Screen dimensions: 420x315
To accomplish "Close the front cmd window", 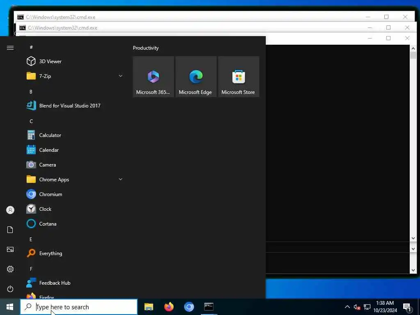I will (407, 38).
